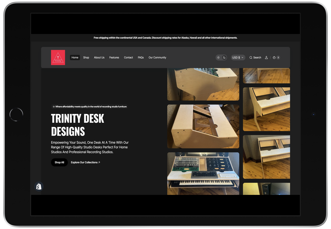Switch to light mode sun icon
Screen dimensions: 331x229
click(218, 58)
